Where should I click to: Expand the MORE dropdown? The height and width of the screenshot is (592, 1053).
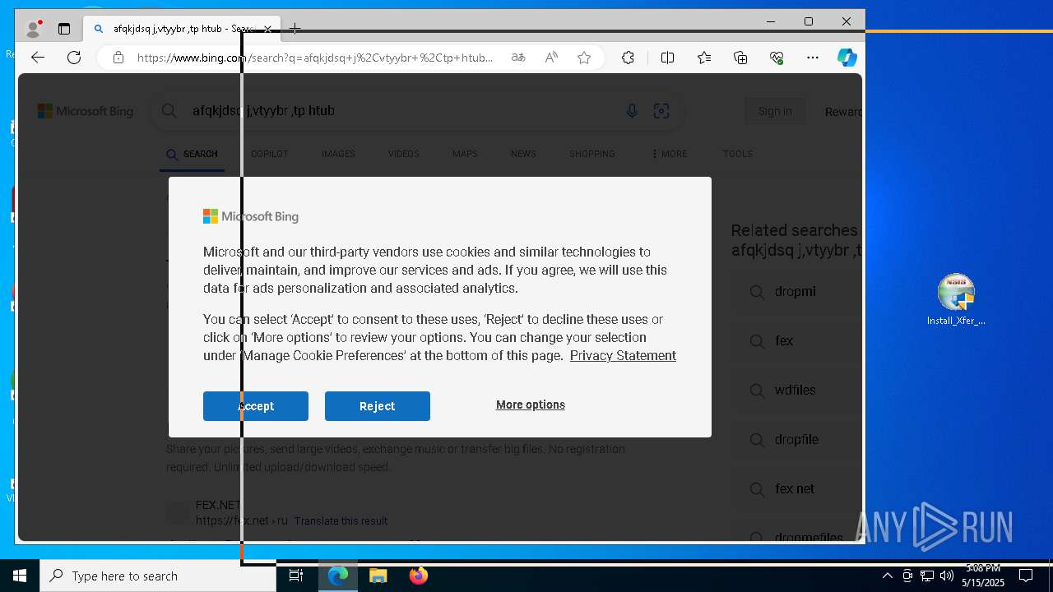click(x=669, y=154)
